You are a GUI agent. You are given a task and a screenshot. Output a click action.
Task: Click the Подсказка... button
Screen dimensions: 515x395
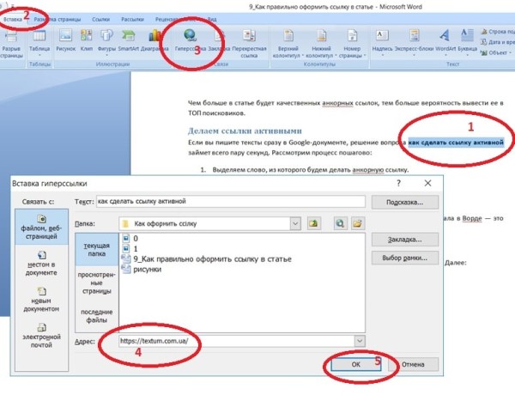(404, 202)
